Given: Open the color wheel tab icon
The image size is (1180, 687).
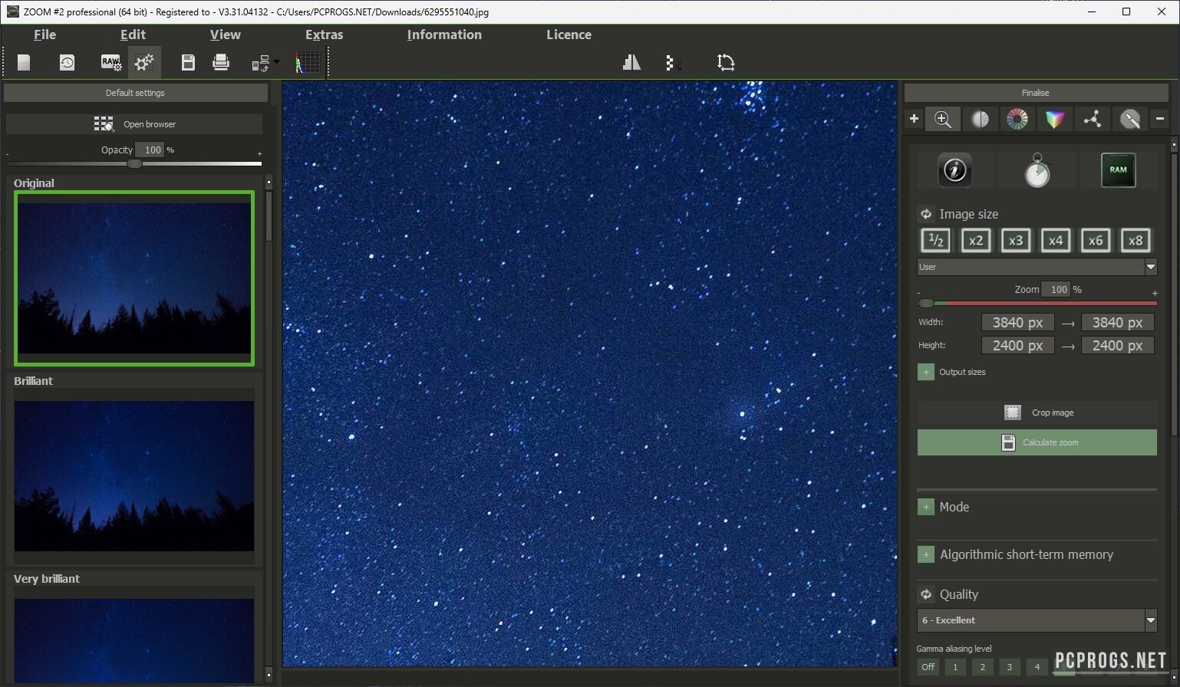Looking at the screenshot, I should pos(1017,119).
